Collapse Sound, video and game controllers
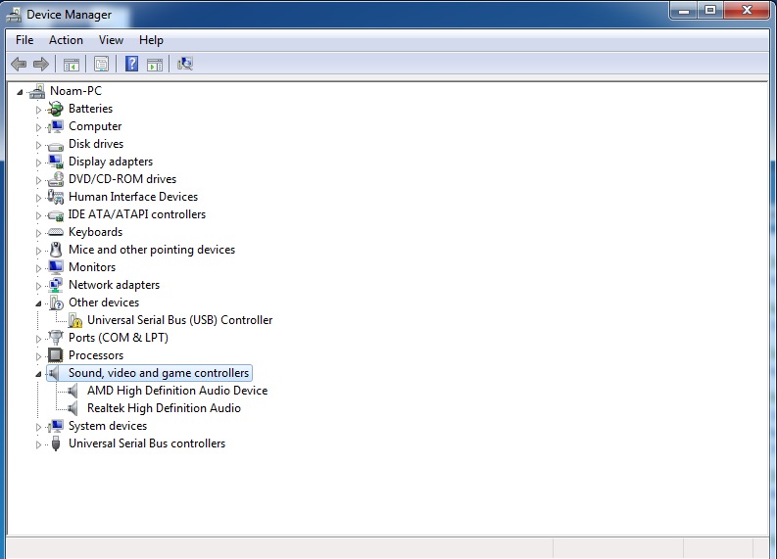 38,374
